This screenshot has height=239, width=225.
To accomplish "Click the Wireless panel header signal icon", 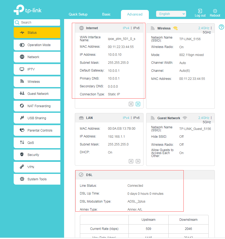I will (x=153, y=28).
